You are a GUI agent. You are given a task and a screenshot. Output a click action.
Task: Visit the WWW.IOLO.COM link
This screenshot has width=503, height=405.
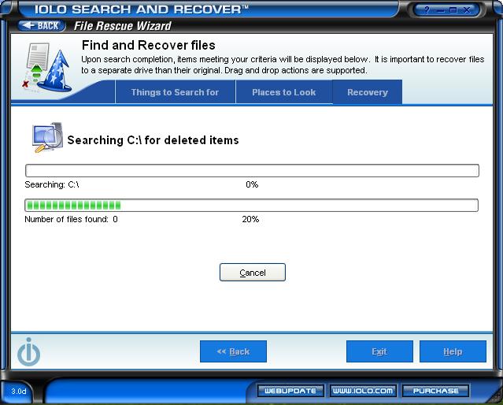[363, 391]
